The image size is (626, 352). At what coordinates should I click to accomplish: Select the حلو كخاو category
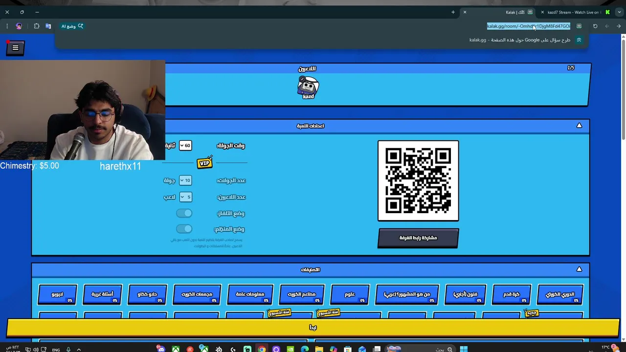pyautogui.click(x=147, y=294)
